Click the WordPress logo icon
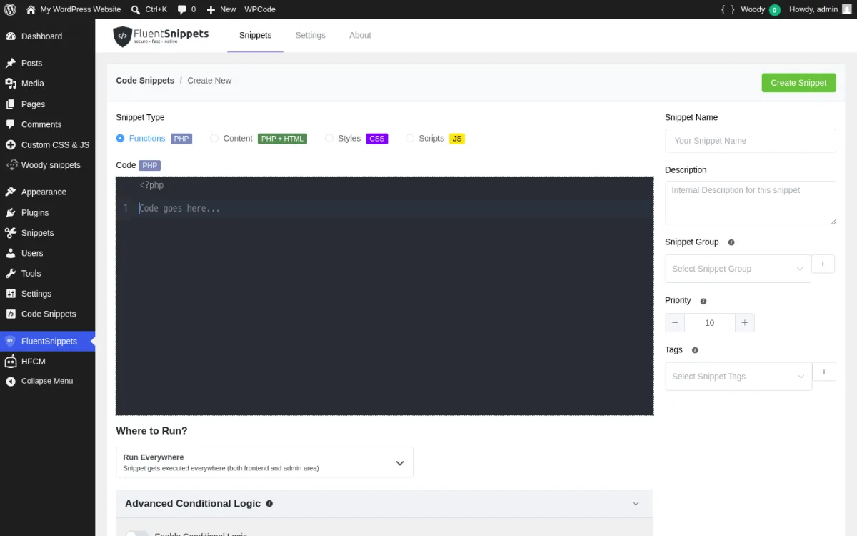Screen dimensions: 857x536 pos(10,9)
